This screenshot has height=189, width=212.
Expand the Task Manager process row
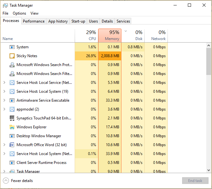tap(4, 171)
